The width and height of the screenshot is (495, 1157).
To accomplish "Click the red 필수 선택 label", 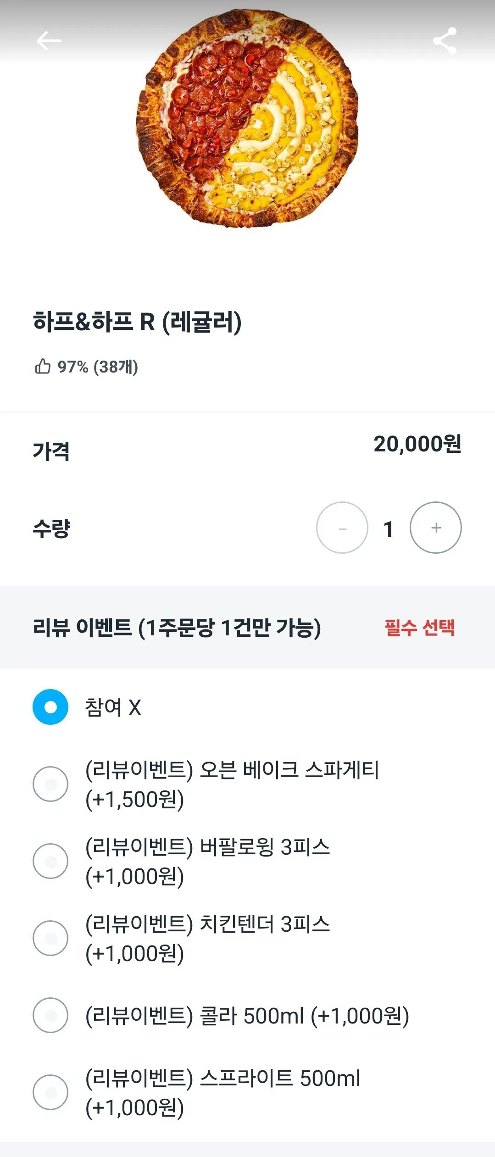I will [419, 627].
